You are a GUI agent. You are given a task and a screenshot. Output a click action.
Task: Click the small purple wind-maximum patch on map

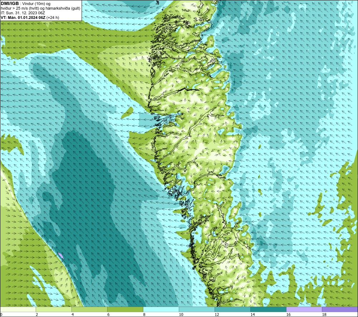coord(61,255)
